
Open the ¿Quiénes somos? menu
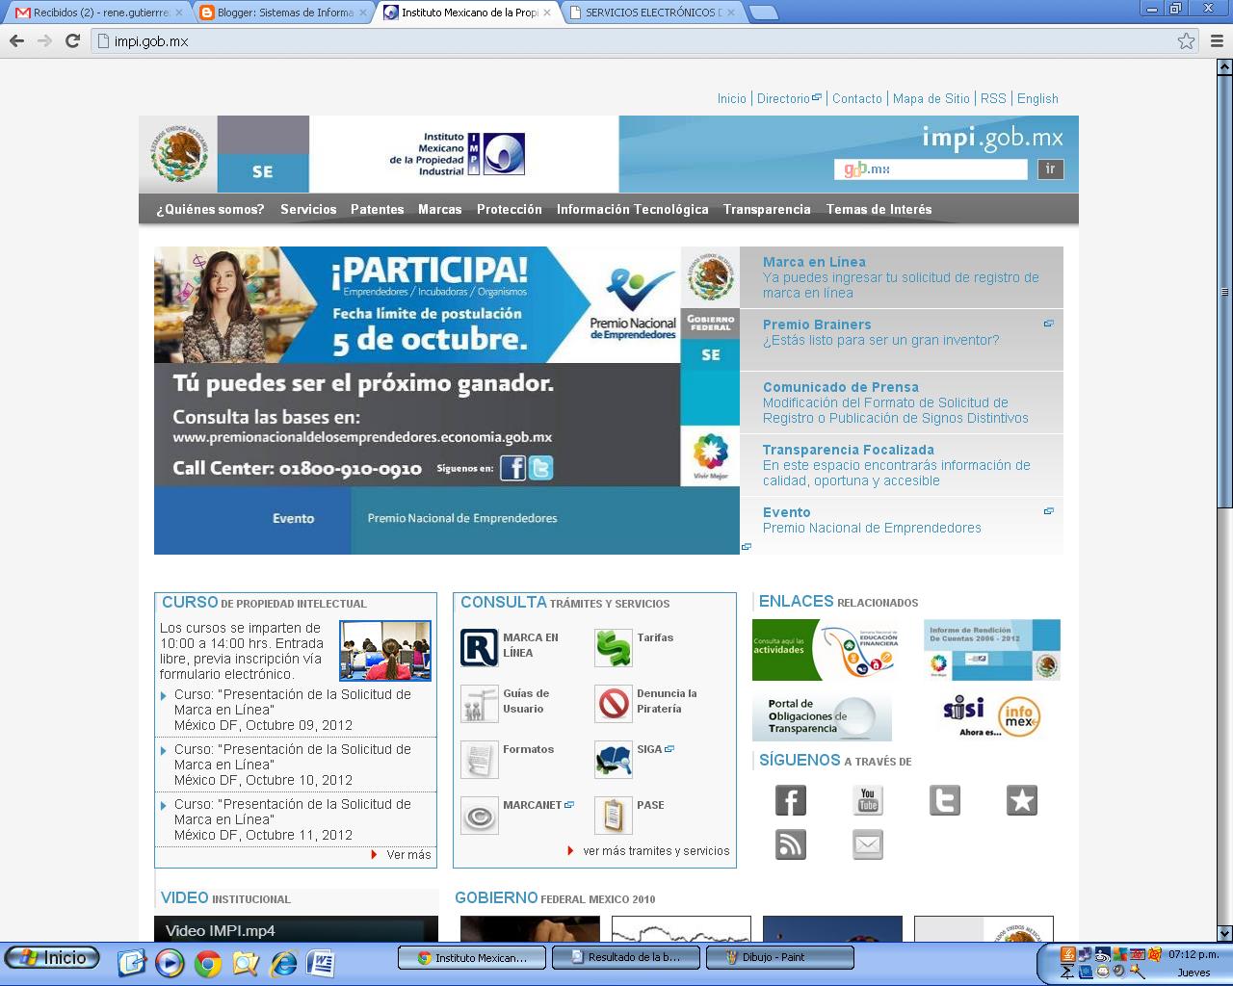(210, 209)
